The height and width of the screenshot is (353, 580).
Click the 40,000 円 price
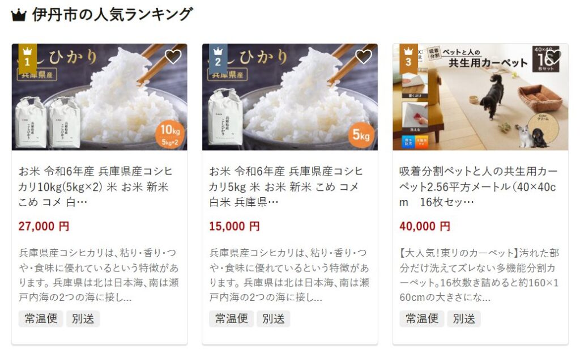[425, 226]
